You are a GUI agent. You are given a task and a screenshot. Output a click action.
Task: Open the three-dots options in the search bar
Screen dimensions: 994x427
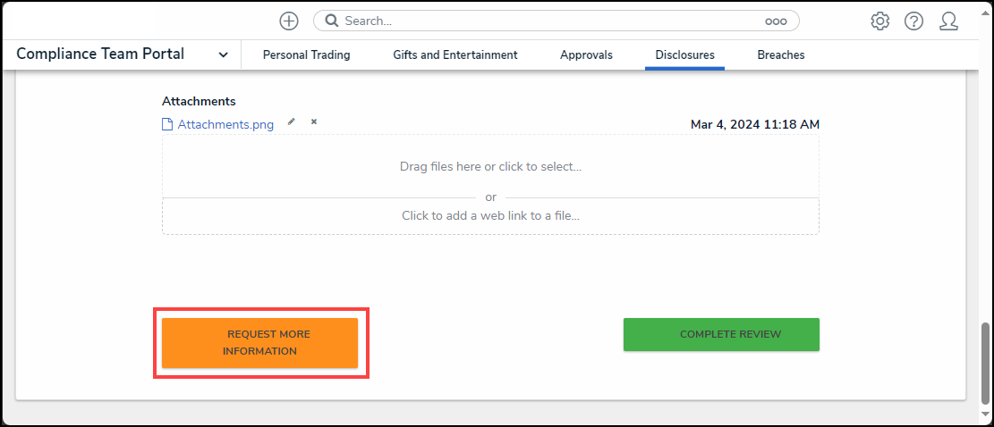point(775,21)
